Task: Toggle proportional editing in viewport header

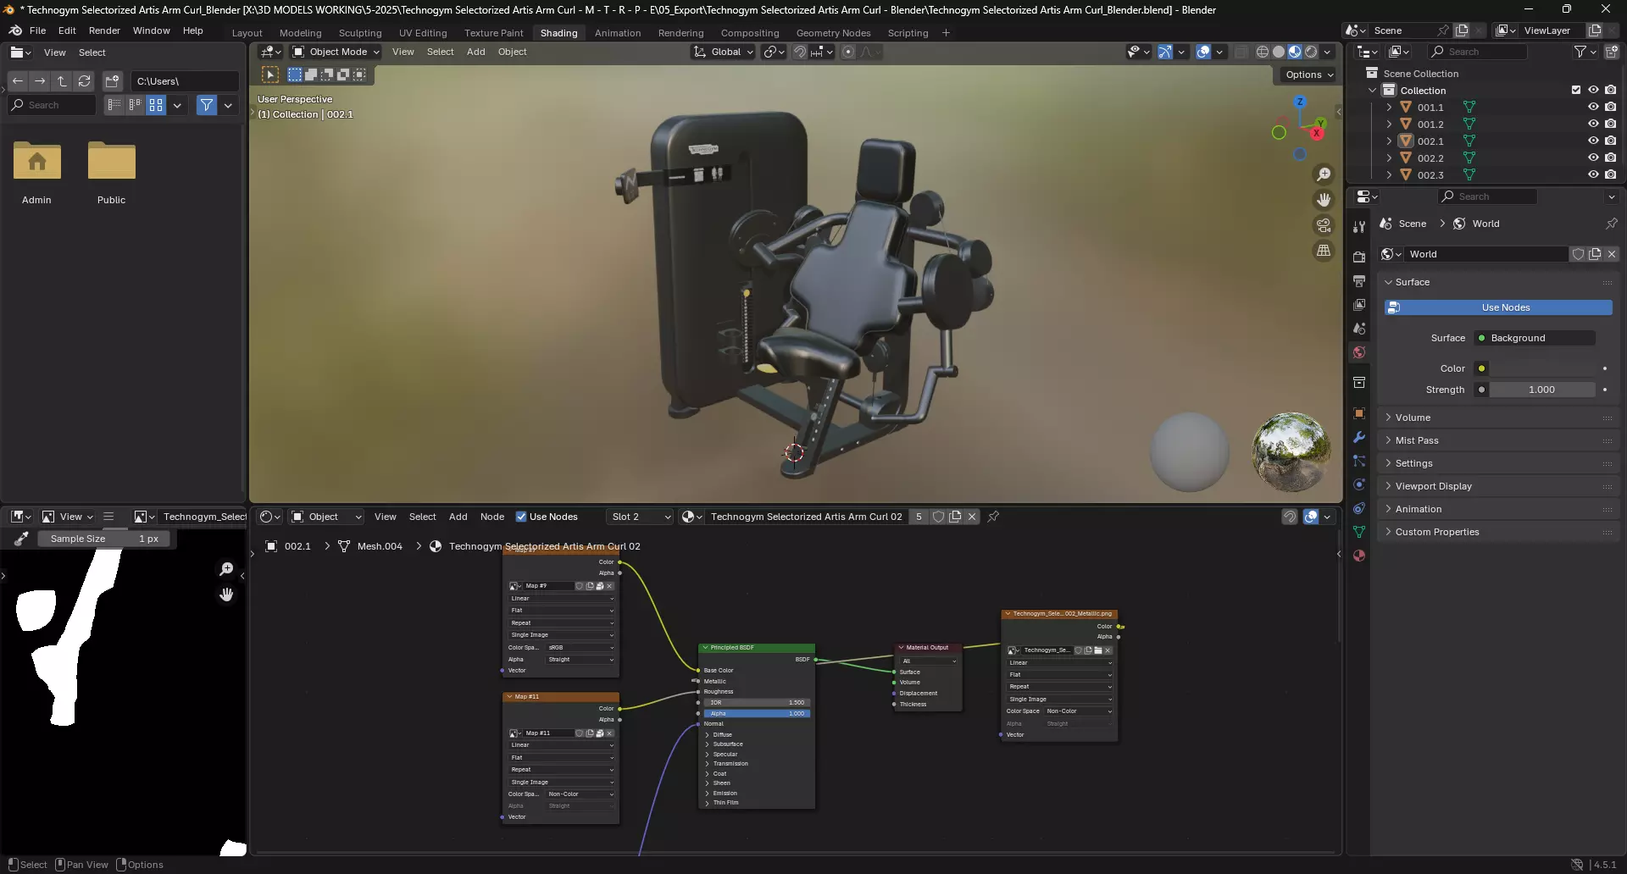Action: (x=848, y=52)
